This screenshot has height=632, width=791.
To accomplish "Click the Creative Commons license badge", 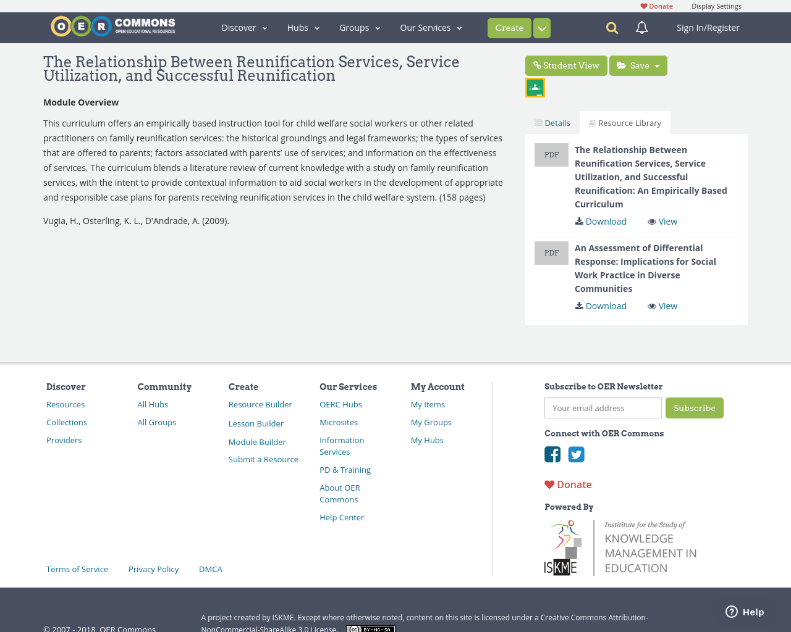I will click(x=370, y=628).
